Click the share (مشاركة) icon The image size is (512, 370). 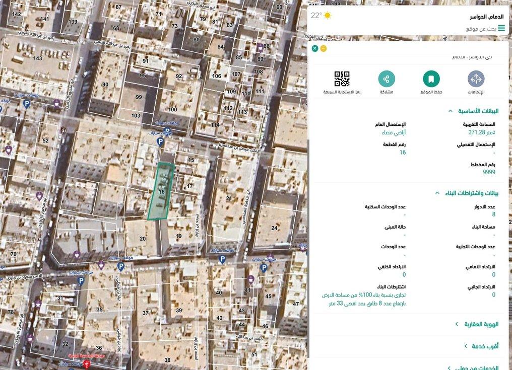pos(387,79)
